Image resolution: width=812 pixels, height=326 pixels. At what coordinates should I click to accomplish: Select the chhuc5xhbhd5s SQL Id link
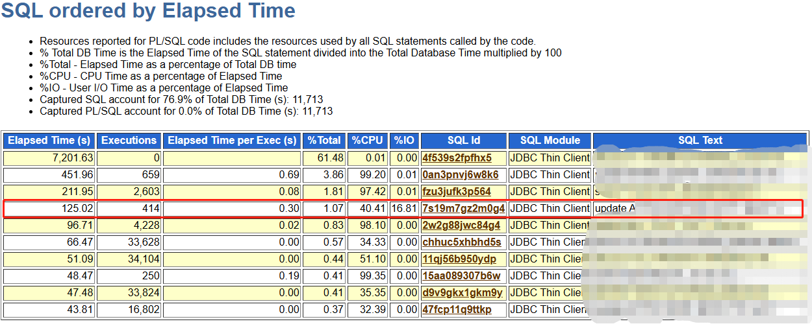point(461,242)
